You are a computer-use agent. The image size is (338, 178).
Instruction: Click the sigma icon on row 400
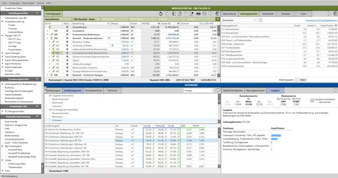pyautogui.click(x=52, y=75)
